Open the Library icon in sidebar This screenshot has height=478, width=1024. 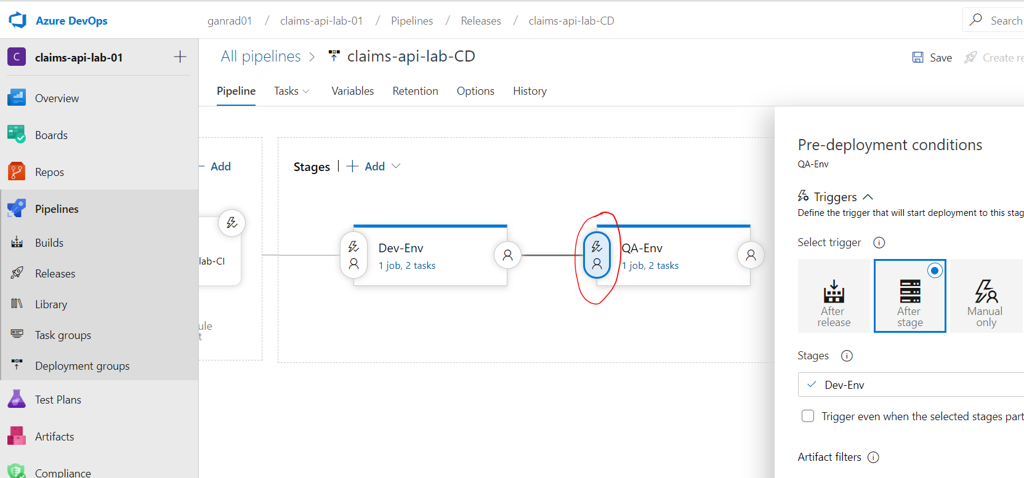pos(17,304)
